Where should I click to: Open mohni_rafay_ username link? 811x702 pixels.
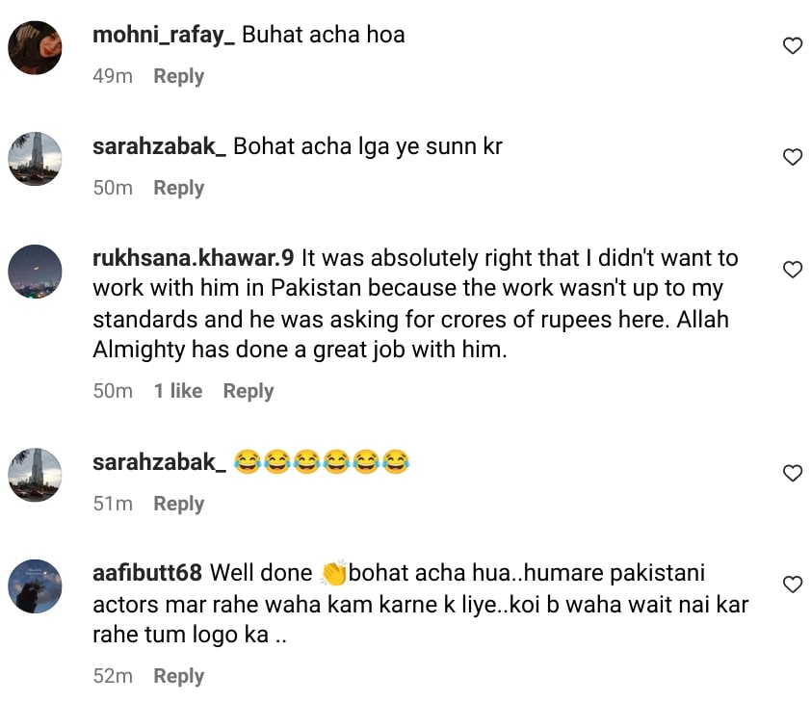[163, 35]
